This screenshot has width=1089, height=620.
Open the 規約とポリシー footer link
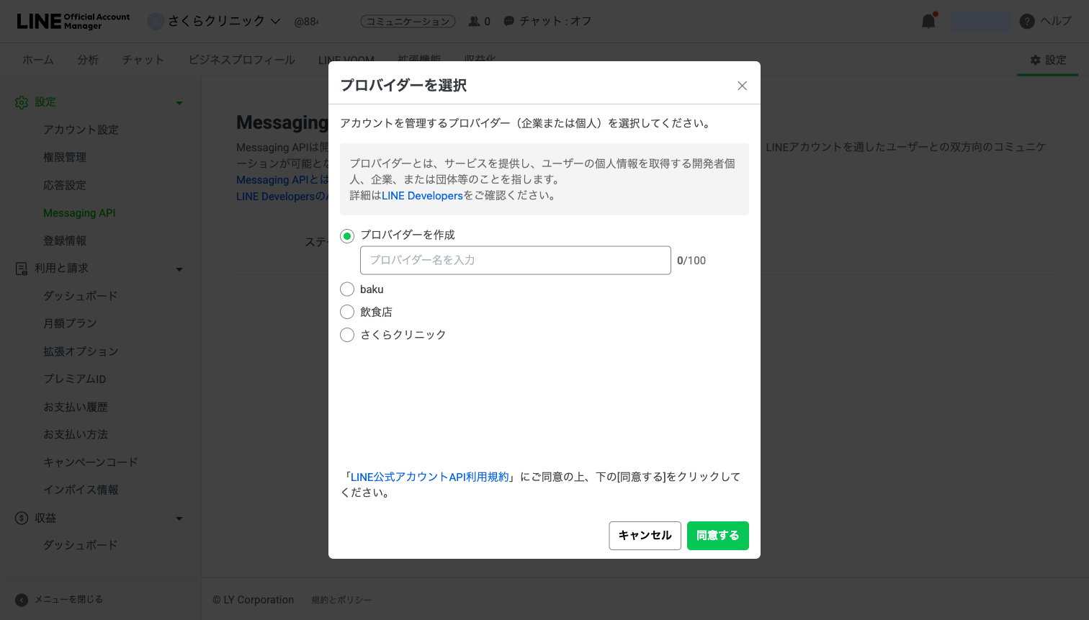pyautogui.click(x=341, y=600)
